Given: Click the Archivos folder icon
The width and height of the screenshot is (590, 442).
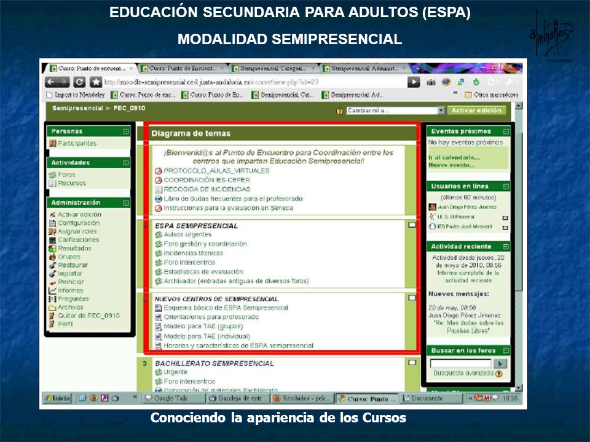Looking at the screenshot, I should [52, 308].
